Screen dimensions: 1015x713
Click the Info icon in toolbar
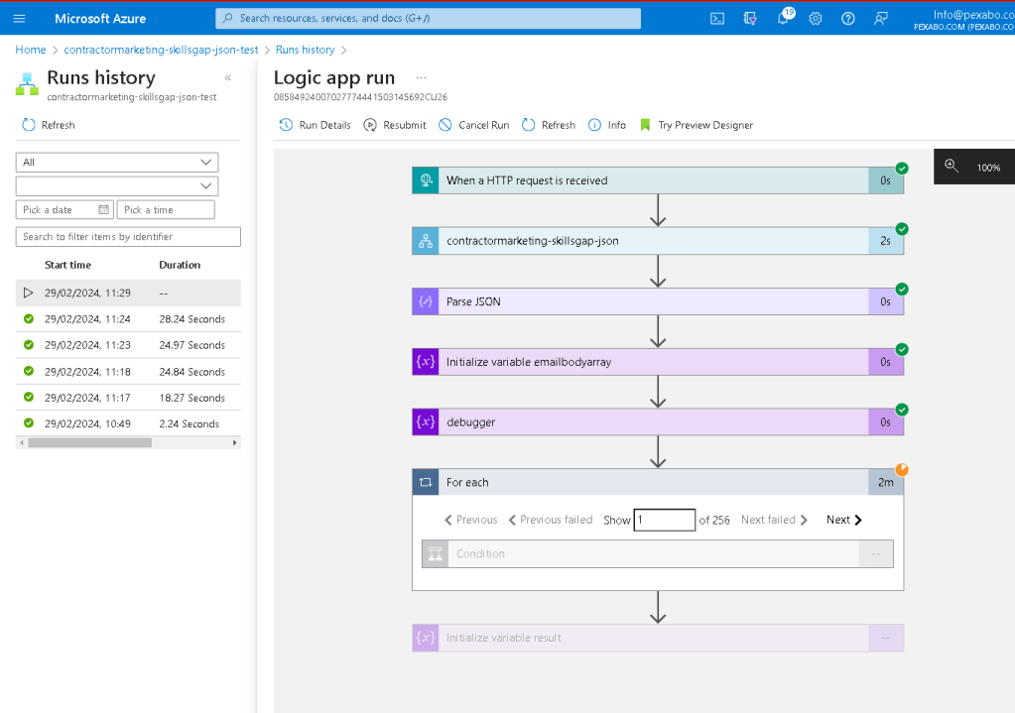594,125
